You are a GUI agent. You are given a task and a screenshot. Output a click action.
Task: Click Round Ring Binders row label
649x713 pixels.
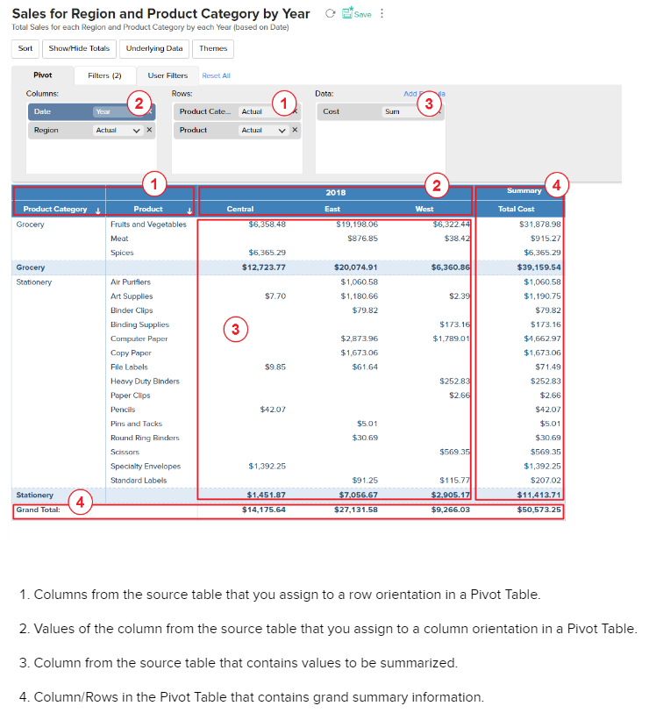(145, 438)
